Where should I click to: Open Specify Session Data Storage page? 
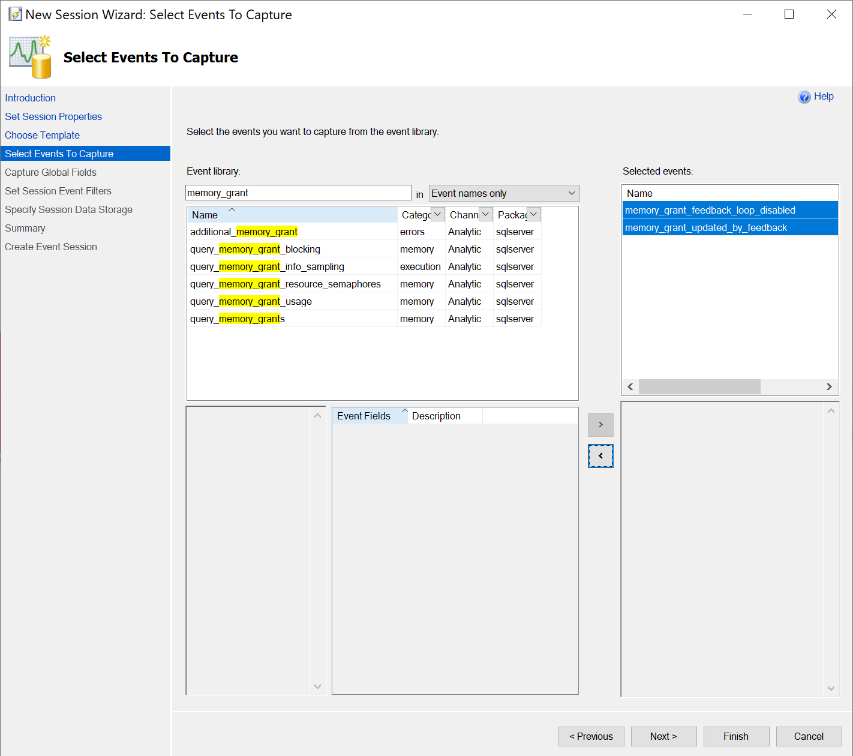pyautogui.click(x=69, y=209)
